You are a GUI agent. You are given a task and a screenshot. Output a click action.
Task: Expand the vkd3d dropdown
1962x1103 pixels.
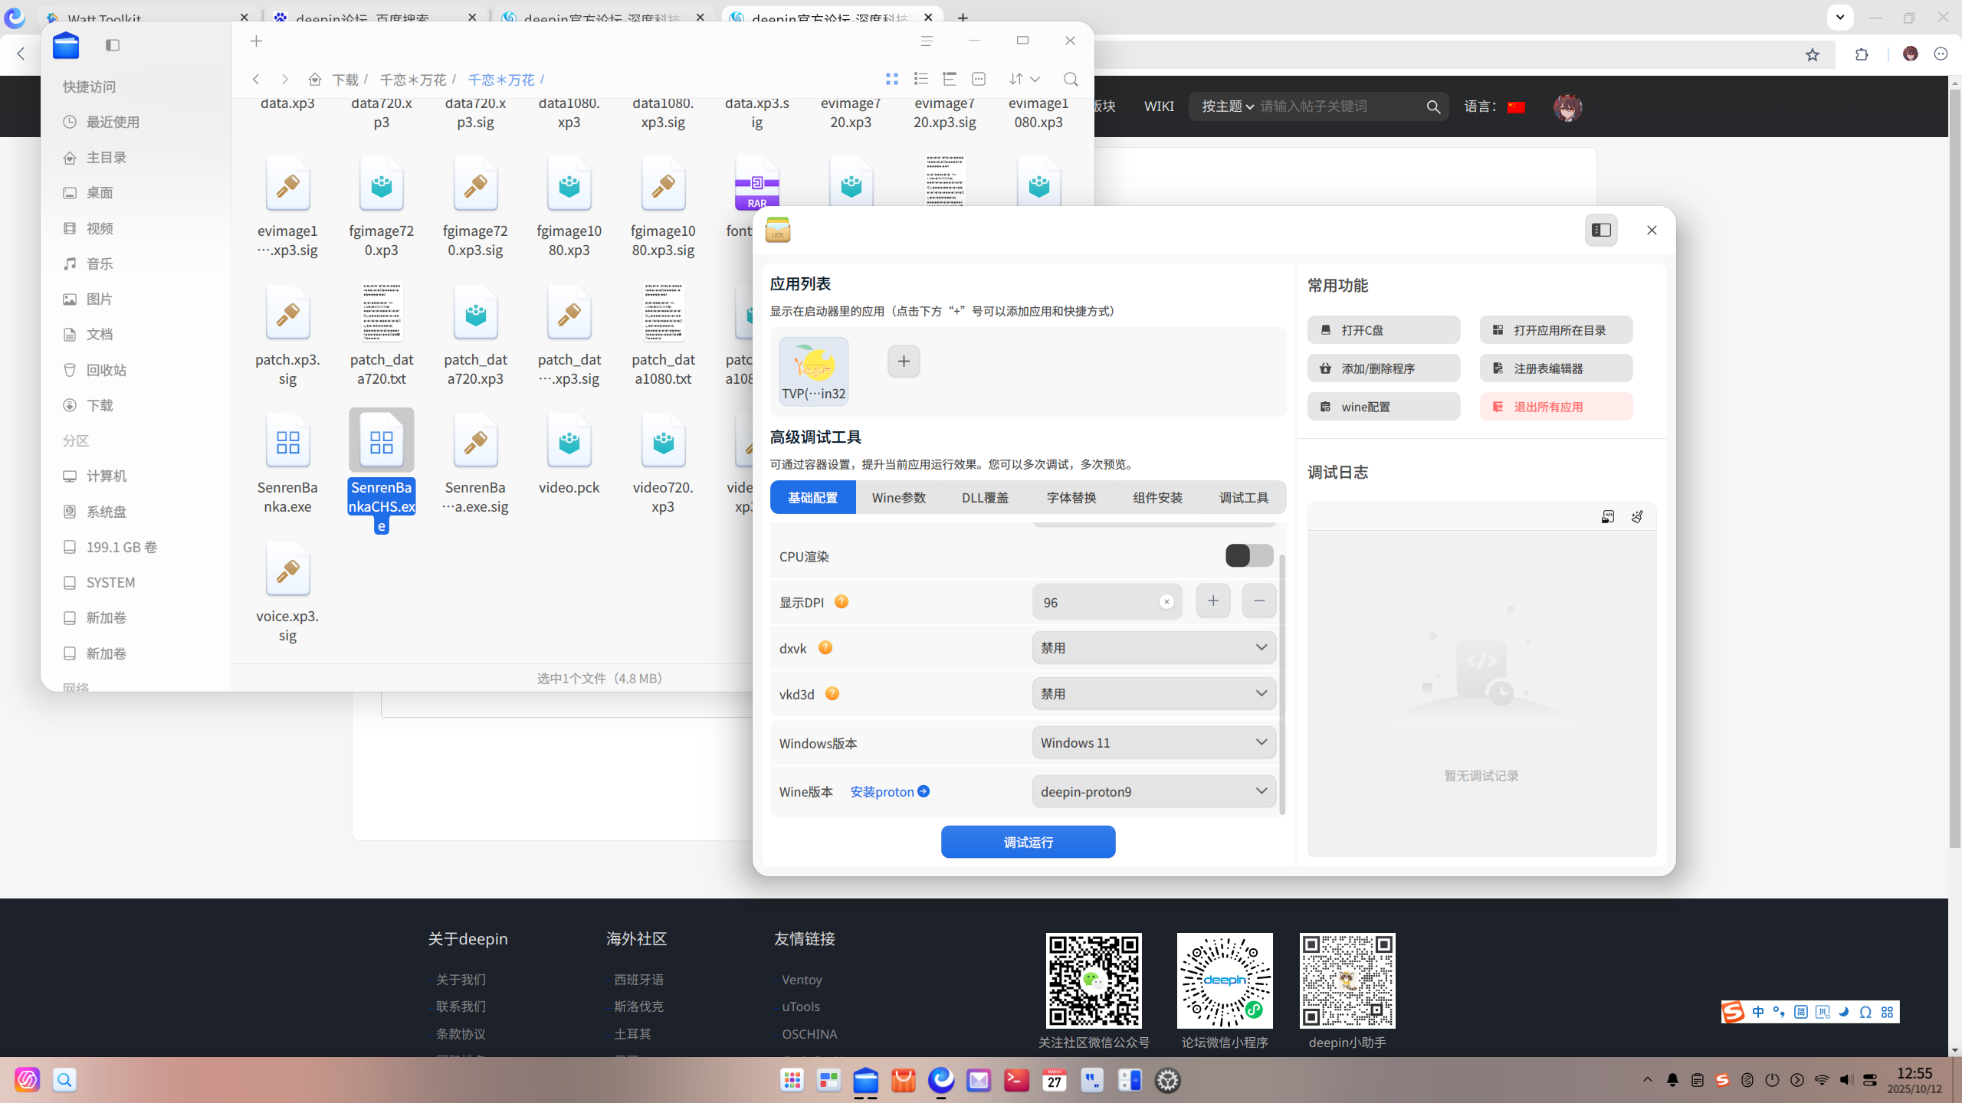(1153, 693)
